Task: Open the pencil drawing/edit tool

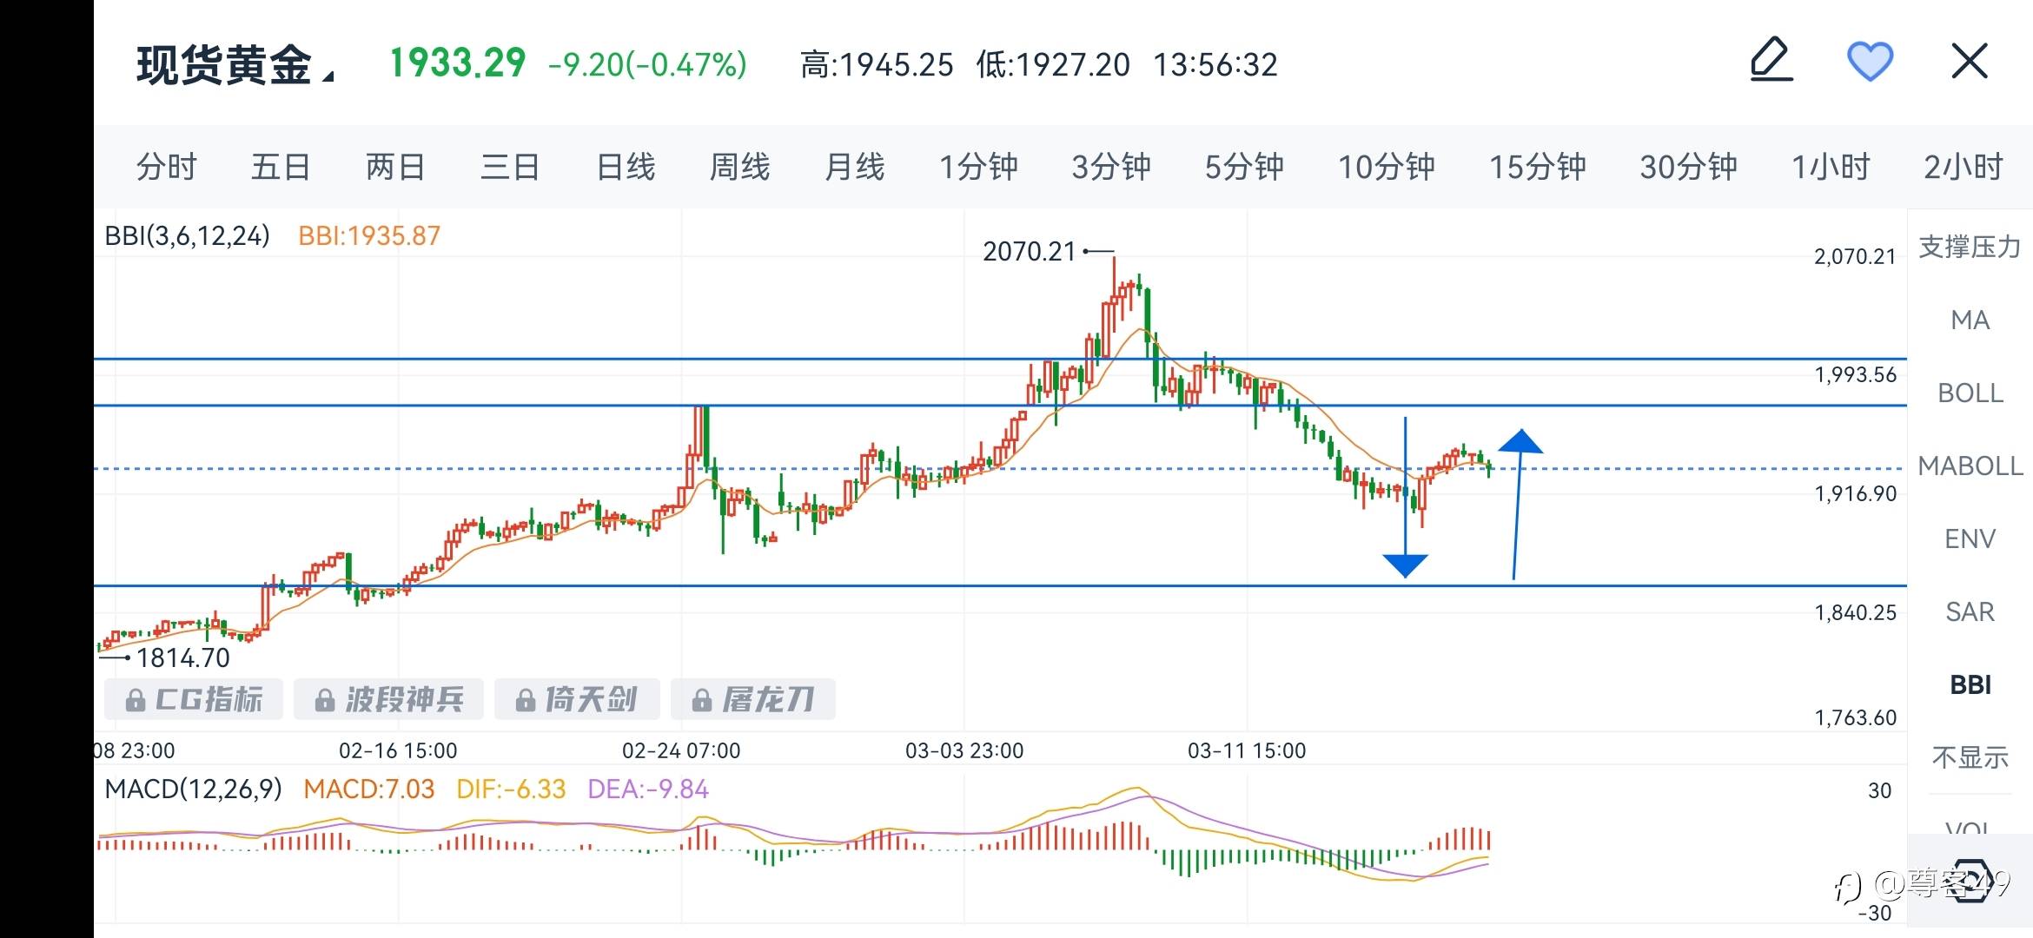Action: (x=1771, y=61)
